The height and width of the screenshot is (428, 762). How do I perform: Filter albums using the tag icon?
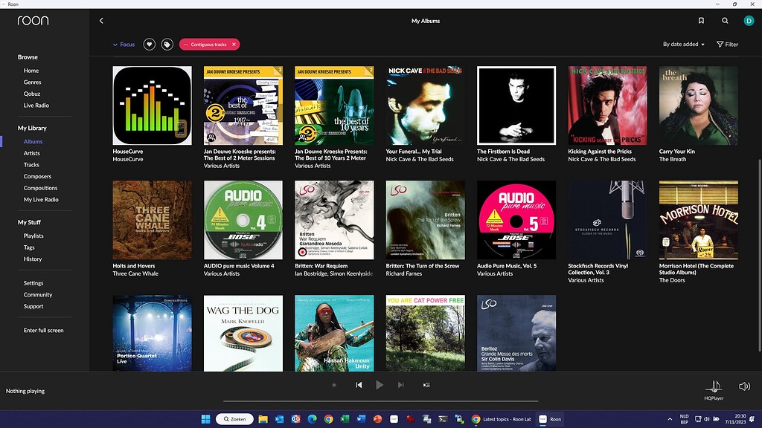pos(167,44)
